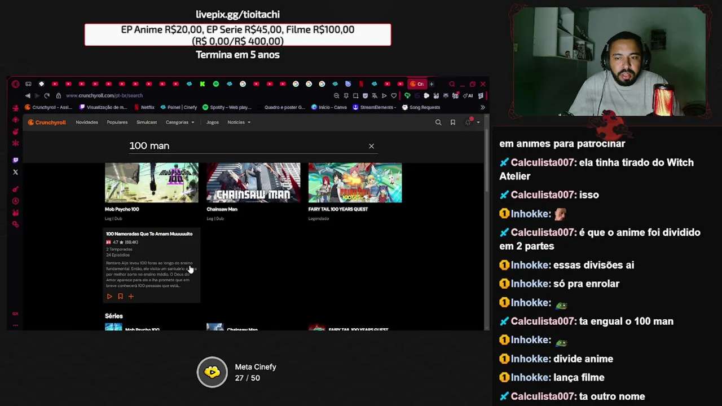Open the 'Spotify - Web play...' bookmark
The width and height of the screenshot is (722, 406).
coord(227,107)
